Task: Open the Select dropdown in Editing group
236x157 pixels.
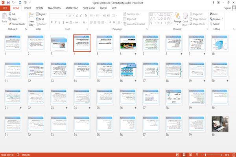Action: (x=215, y=24)
